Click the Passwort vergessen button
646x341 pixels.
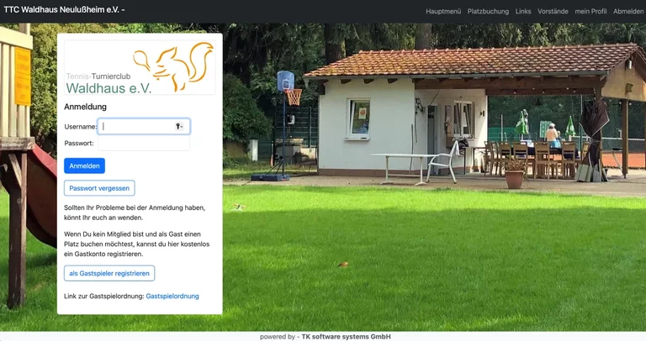(x=99, y=188)
